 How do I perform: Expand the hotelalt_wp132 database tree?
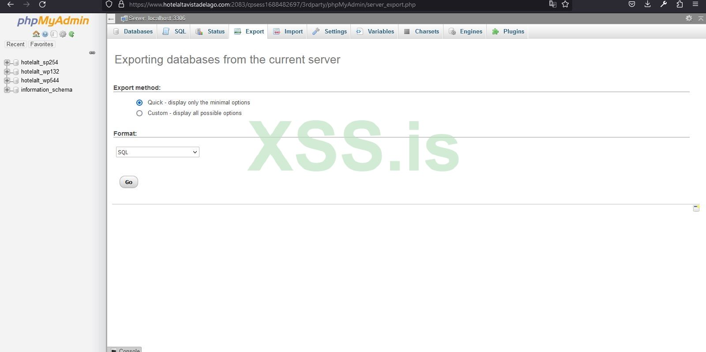coord(7,72)
